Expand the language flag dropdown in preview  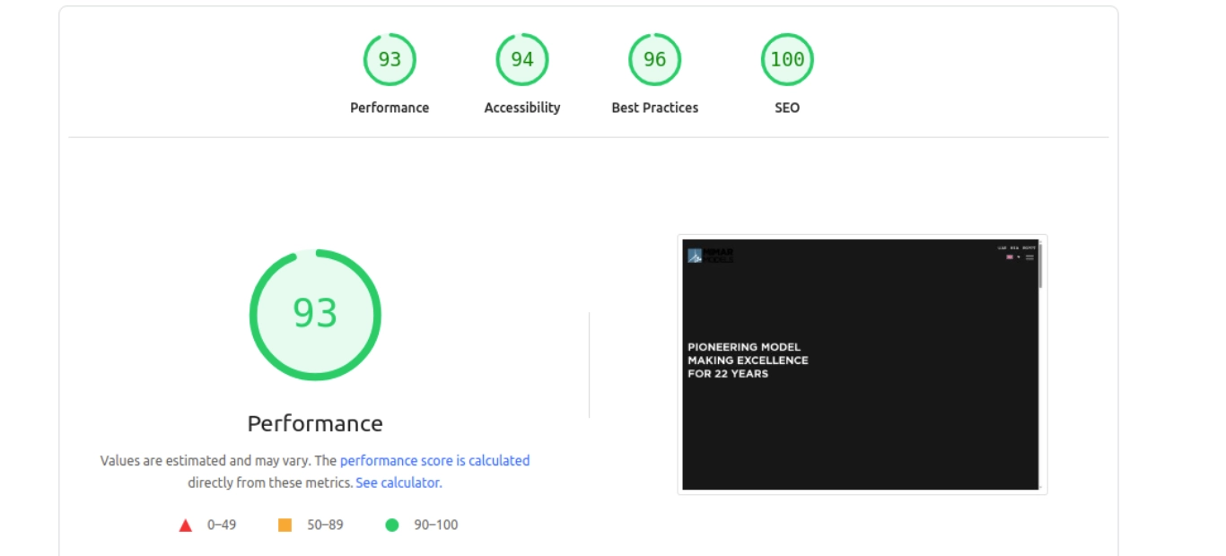click(1012, 257)
